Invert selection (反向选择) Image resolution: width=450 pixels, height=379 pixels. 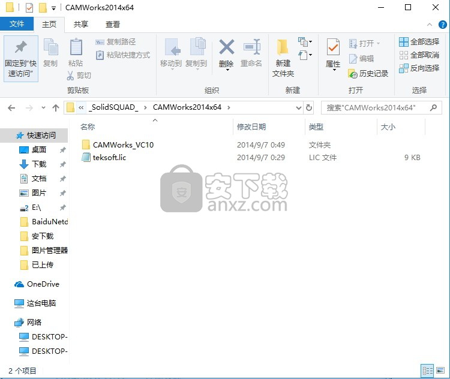(x=419, y=68)
